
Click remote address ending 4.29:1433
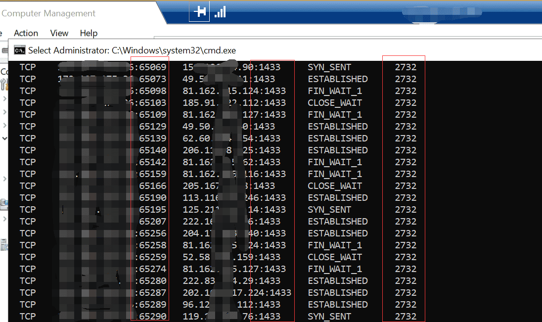(x=231, y=281)
